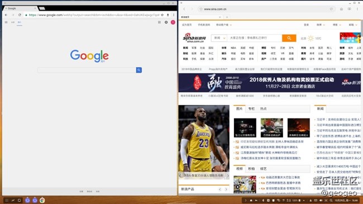Click the Sina logo
This screenshot has height=204, width=363.
(194, 38)
